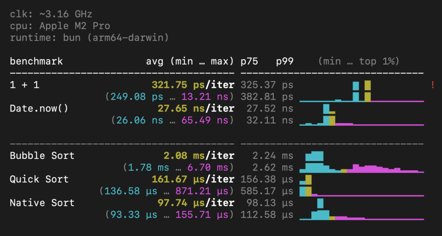The height and width of the screenshot is (236, 442).
Task: Click the p99 column header
Action: pos(284,61)
